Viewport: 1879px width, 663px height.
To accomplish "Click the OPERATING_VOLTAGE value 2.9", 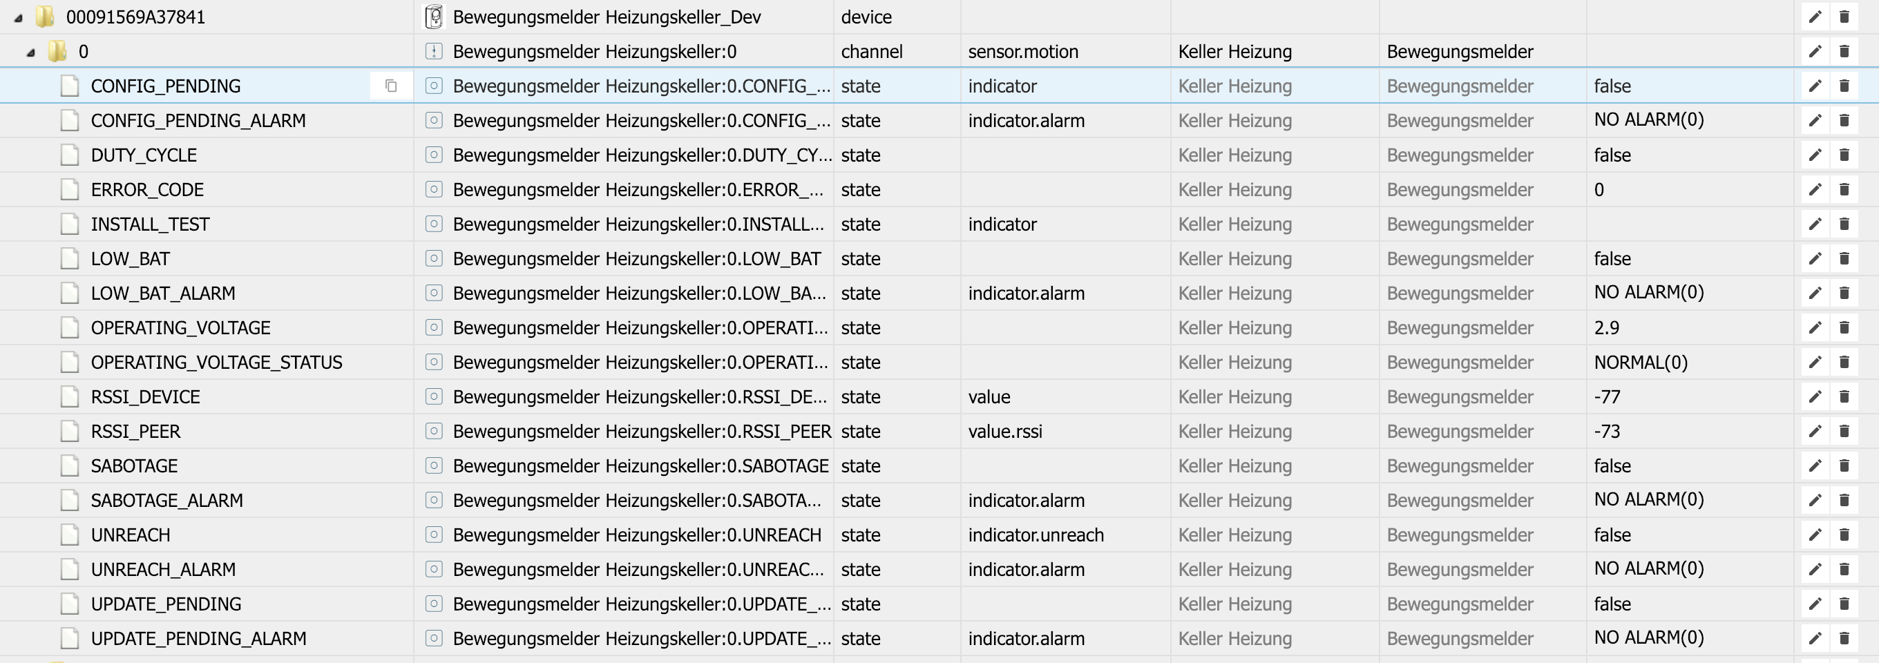I will point(1606,327).
